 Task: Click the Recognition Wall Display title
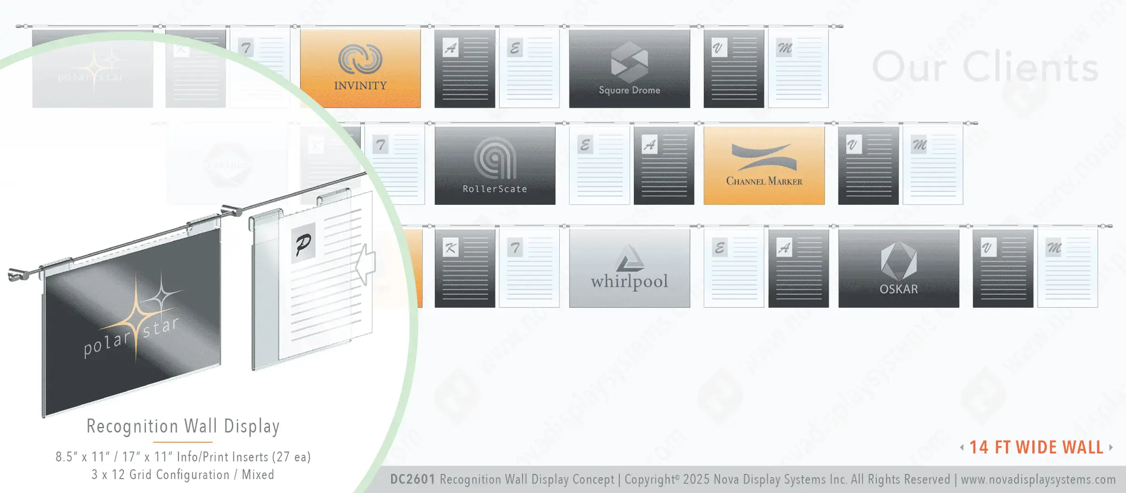pos(183,426)
